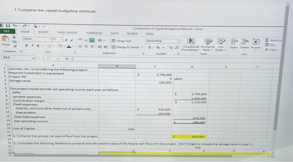The height and width of the screenshot is (162, 293).
Task: Apply font color with the A icon
Action: pos(69,46)
